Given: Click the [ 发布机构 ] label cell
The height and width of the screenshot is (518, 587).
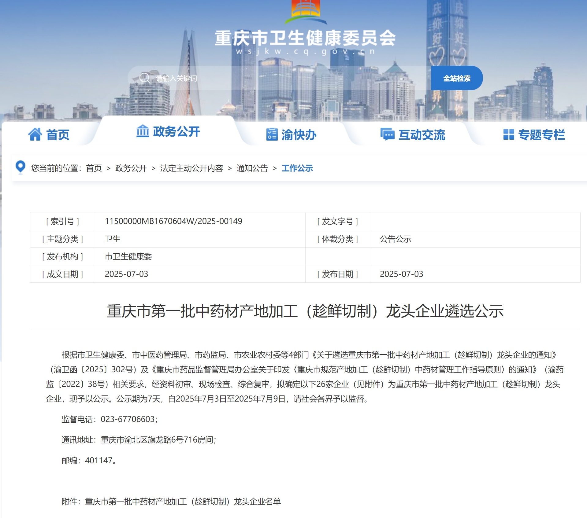Looking at the screenshot, I should click(x=63, y=256).
